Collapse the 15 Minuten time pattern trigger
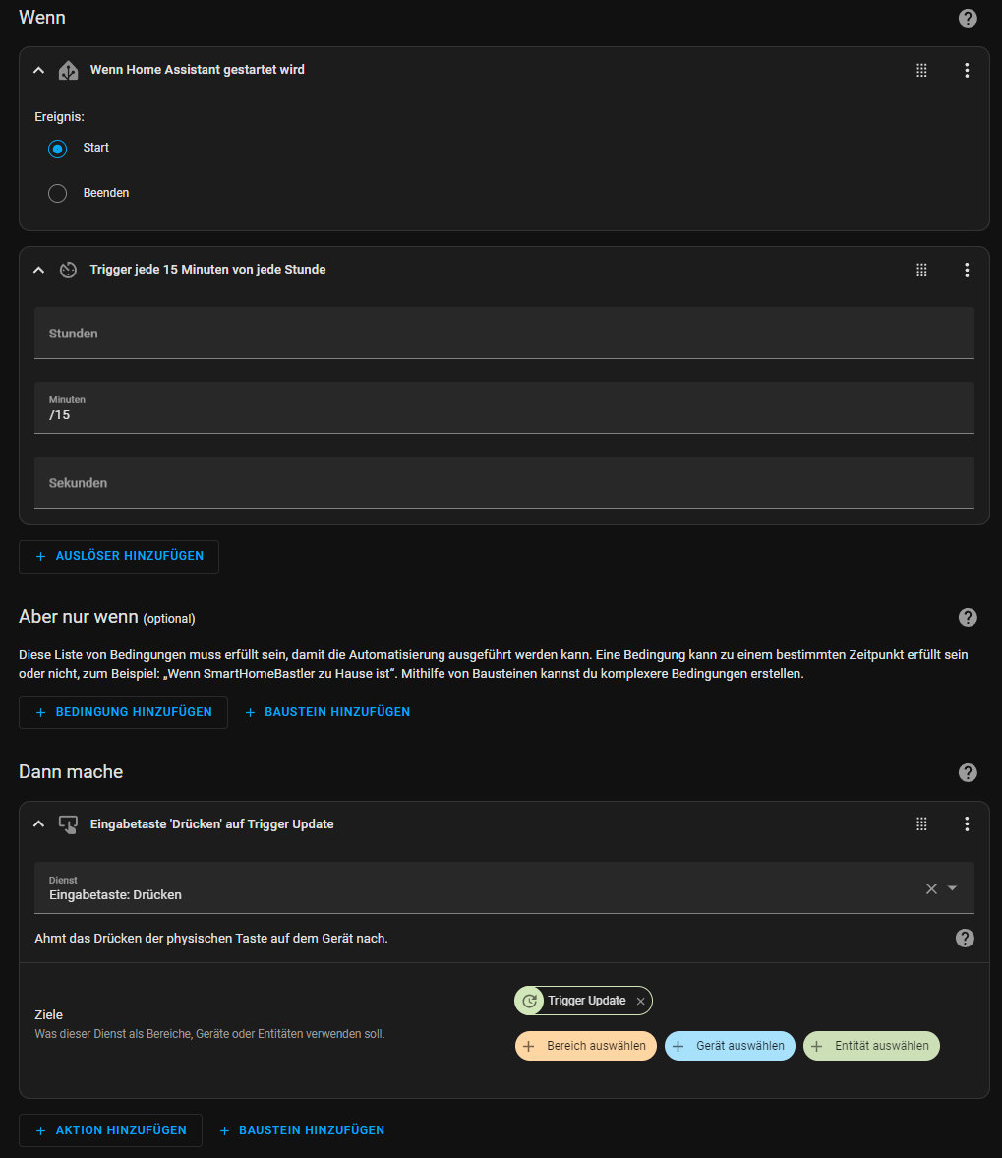This screenshot has height=1158, width=1002. click(39, 271)
